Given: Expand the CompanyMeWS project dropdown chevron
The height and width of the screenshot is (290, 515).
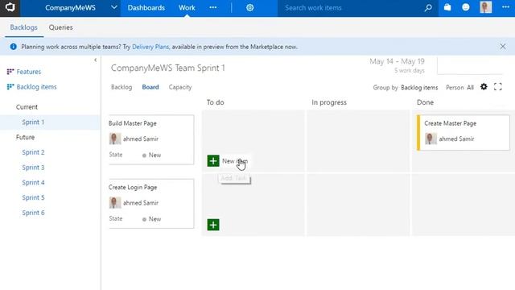Looking at the screenshot, I should (x=114, y=7).
